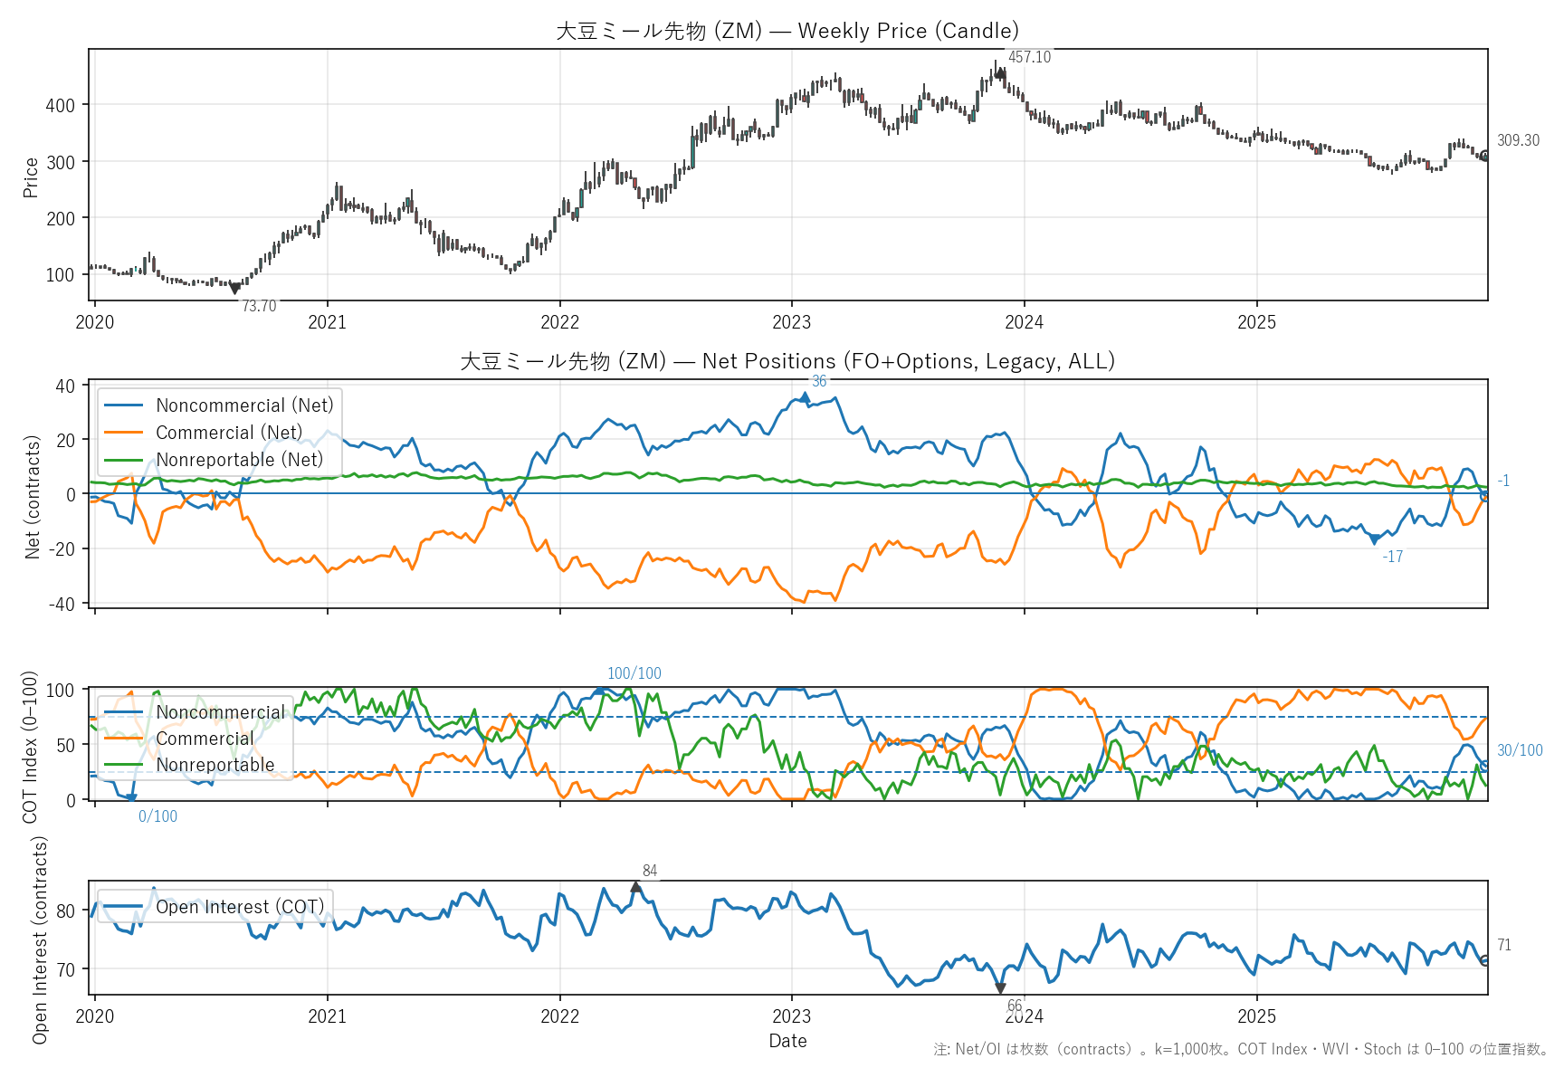This screenshot has height=1068, width=1564.
Task: Click the Commercial entry in COT Index legend
Action: pyautogui.click(x=205, y=739)
